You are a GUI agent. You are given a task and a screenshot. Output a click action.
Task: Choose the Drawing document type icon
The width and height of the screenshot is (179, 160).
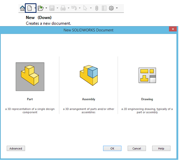(147, 75)
